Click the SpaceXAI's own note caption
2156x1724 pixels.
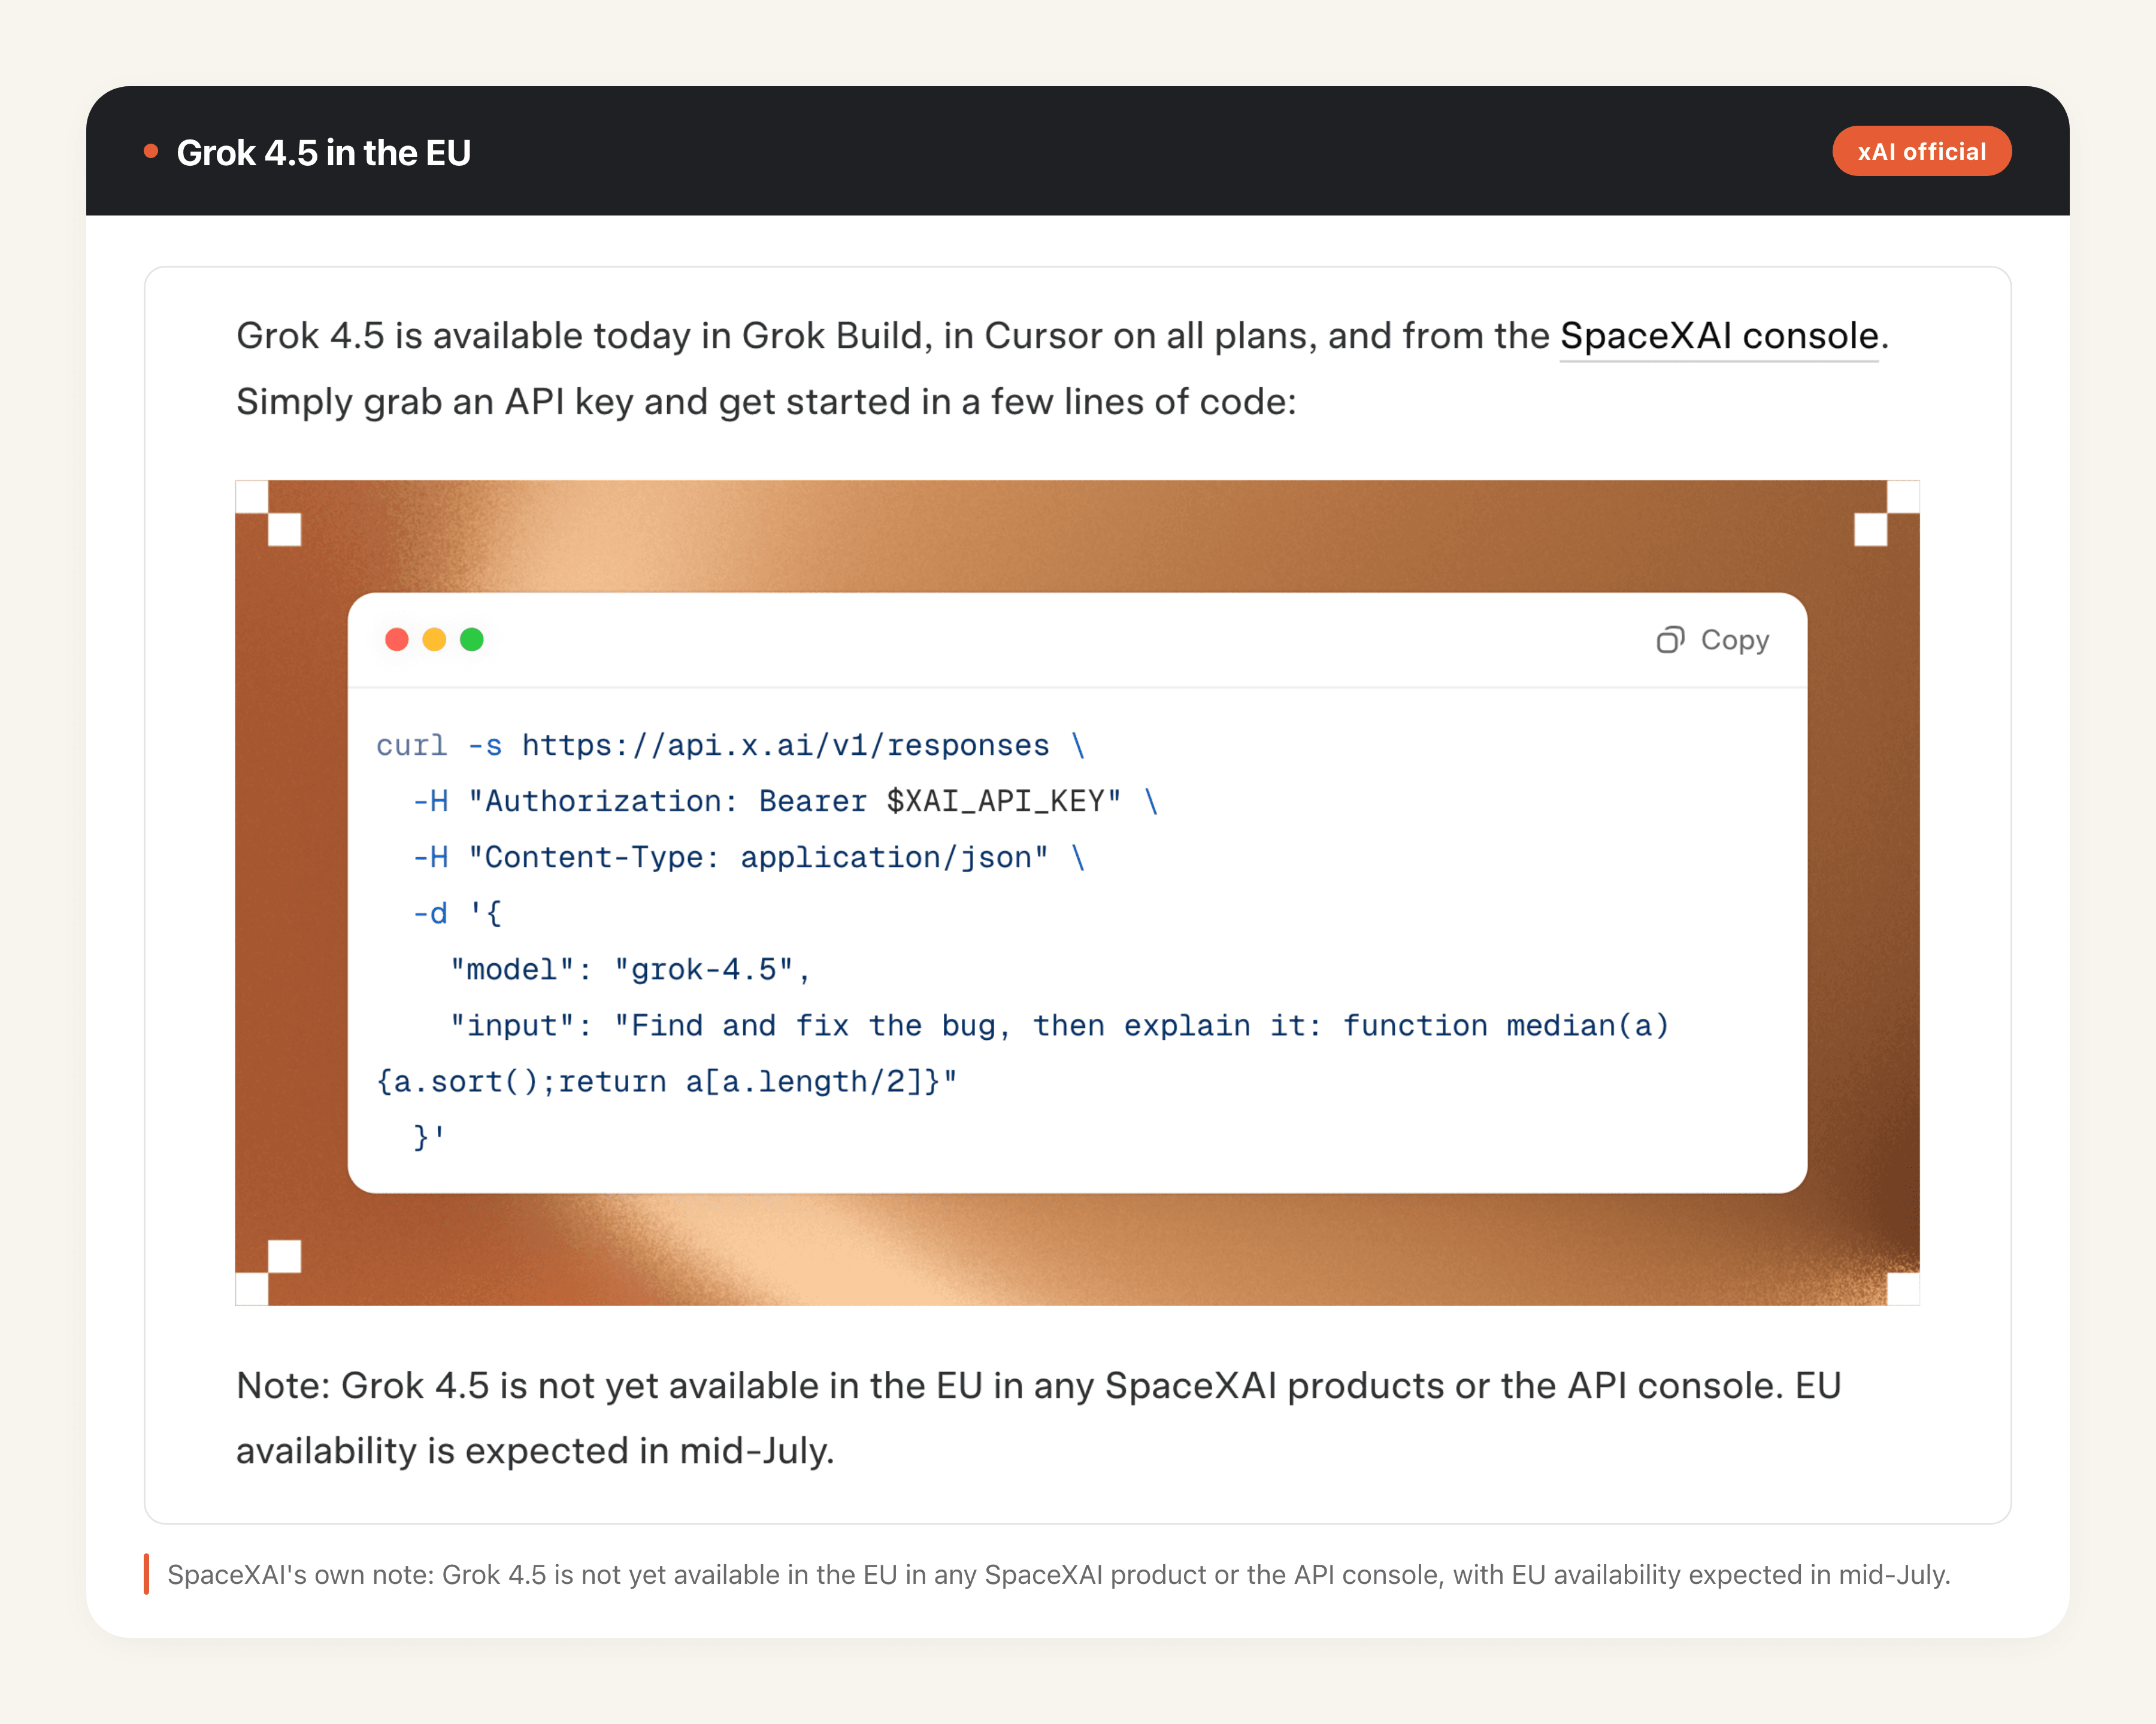click(x=1059, y=1575)
